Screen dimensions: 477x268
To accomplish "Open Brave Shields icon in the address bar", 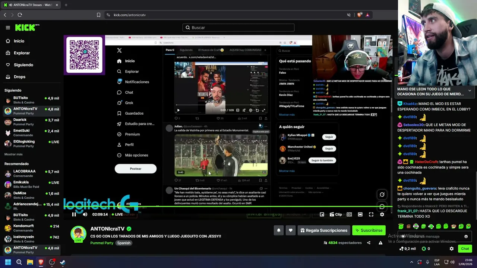I will (359, 15).
